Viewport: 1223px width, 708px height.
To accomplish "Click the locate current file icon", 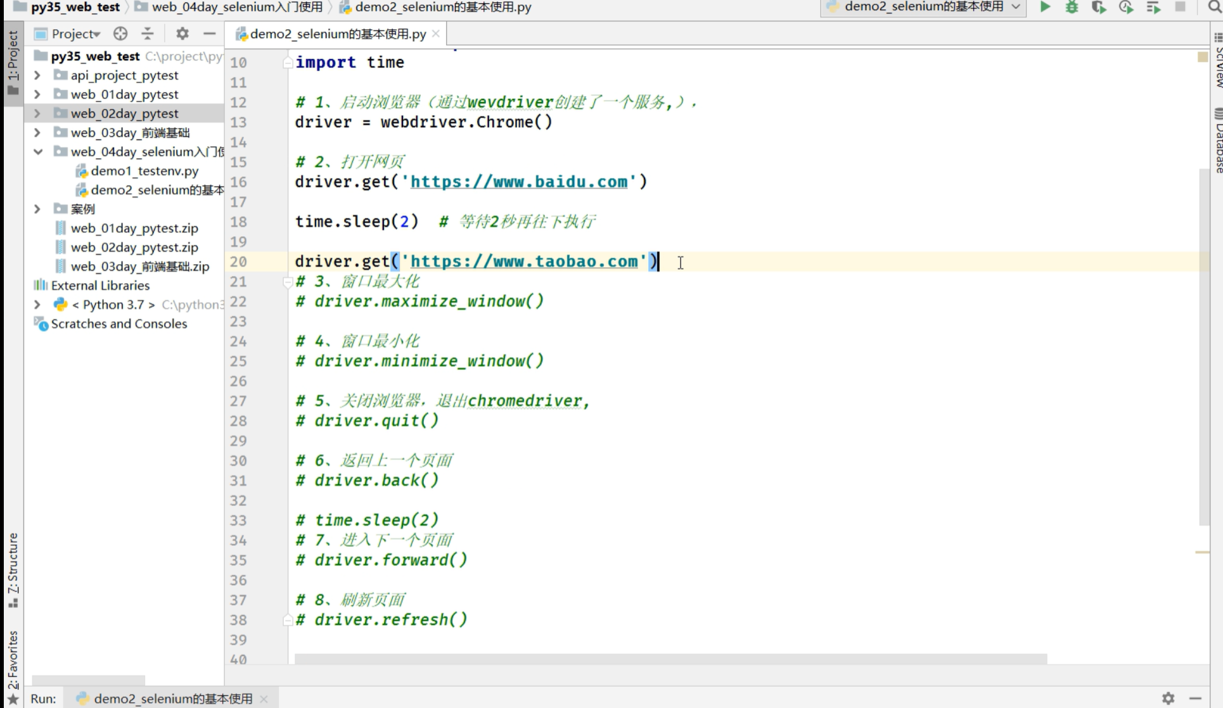I will pos(120,34).
